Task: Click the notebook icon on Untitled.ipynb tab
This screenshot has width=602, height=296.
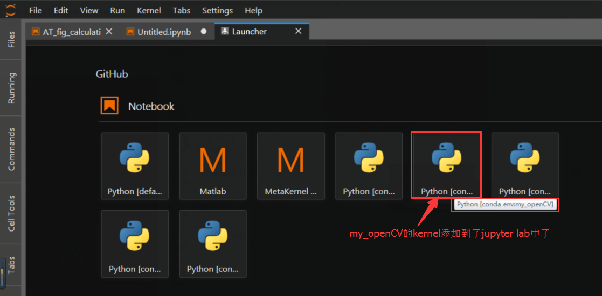Action: point(130,32)
